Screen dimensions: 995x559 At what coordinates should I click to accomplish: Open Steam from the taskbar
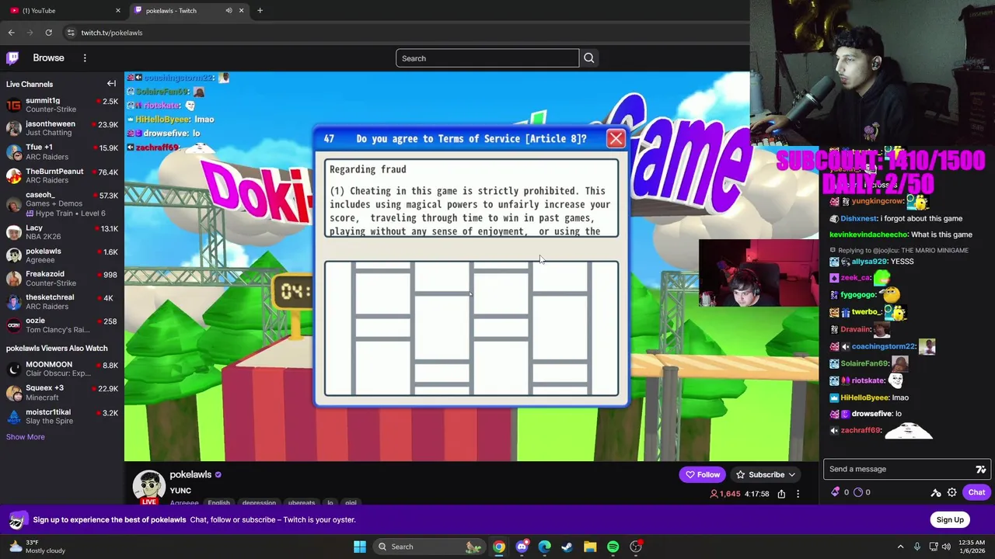click(567, 547)
